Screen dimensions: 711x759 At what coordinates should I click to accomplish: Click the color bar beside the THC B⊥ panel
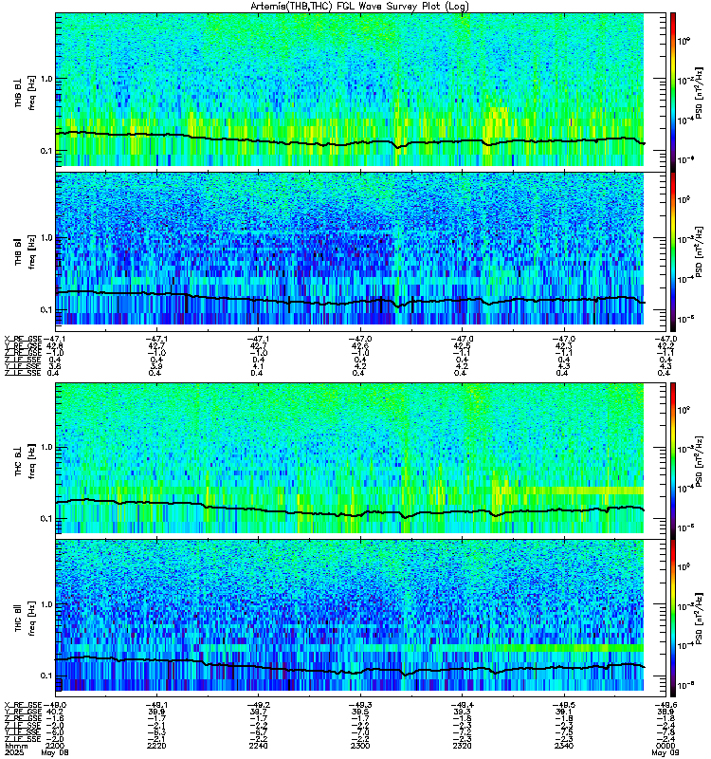[x=673, y=459]
